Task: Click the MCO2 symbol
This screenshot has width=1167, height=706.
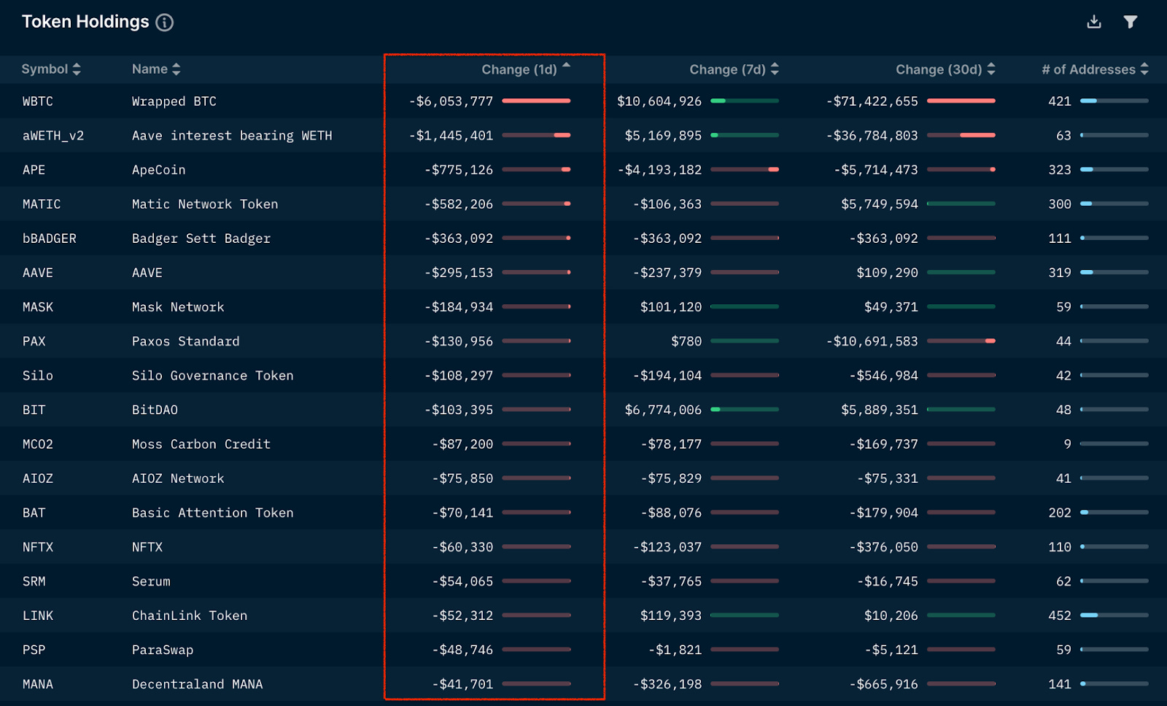Action: point(38,444)
